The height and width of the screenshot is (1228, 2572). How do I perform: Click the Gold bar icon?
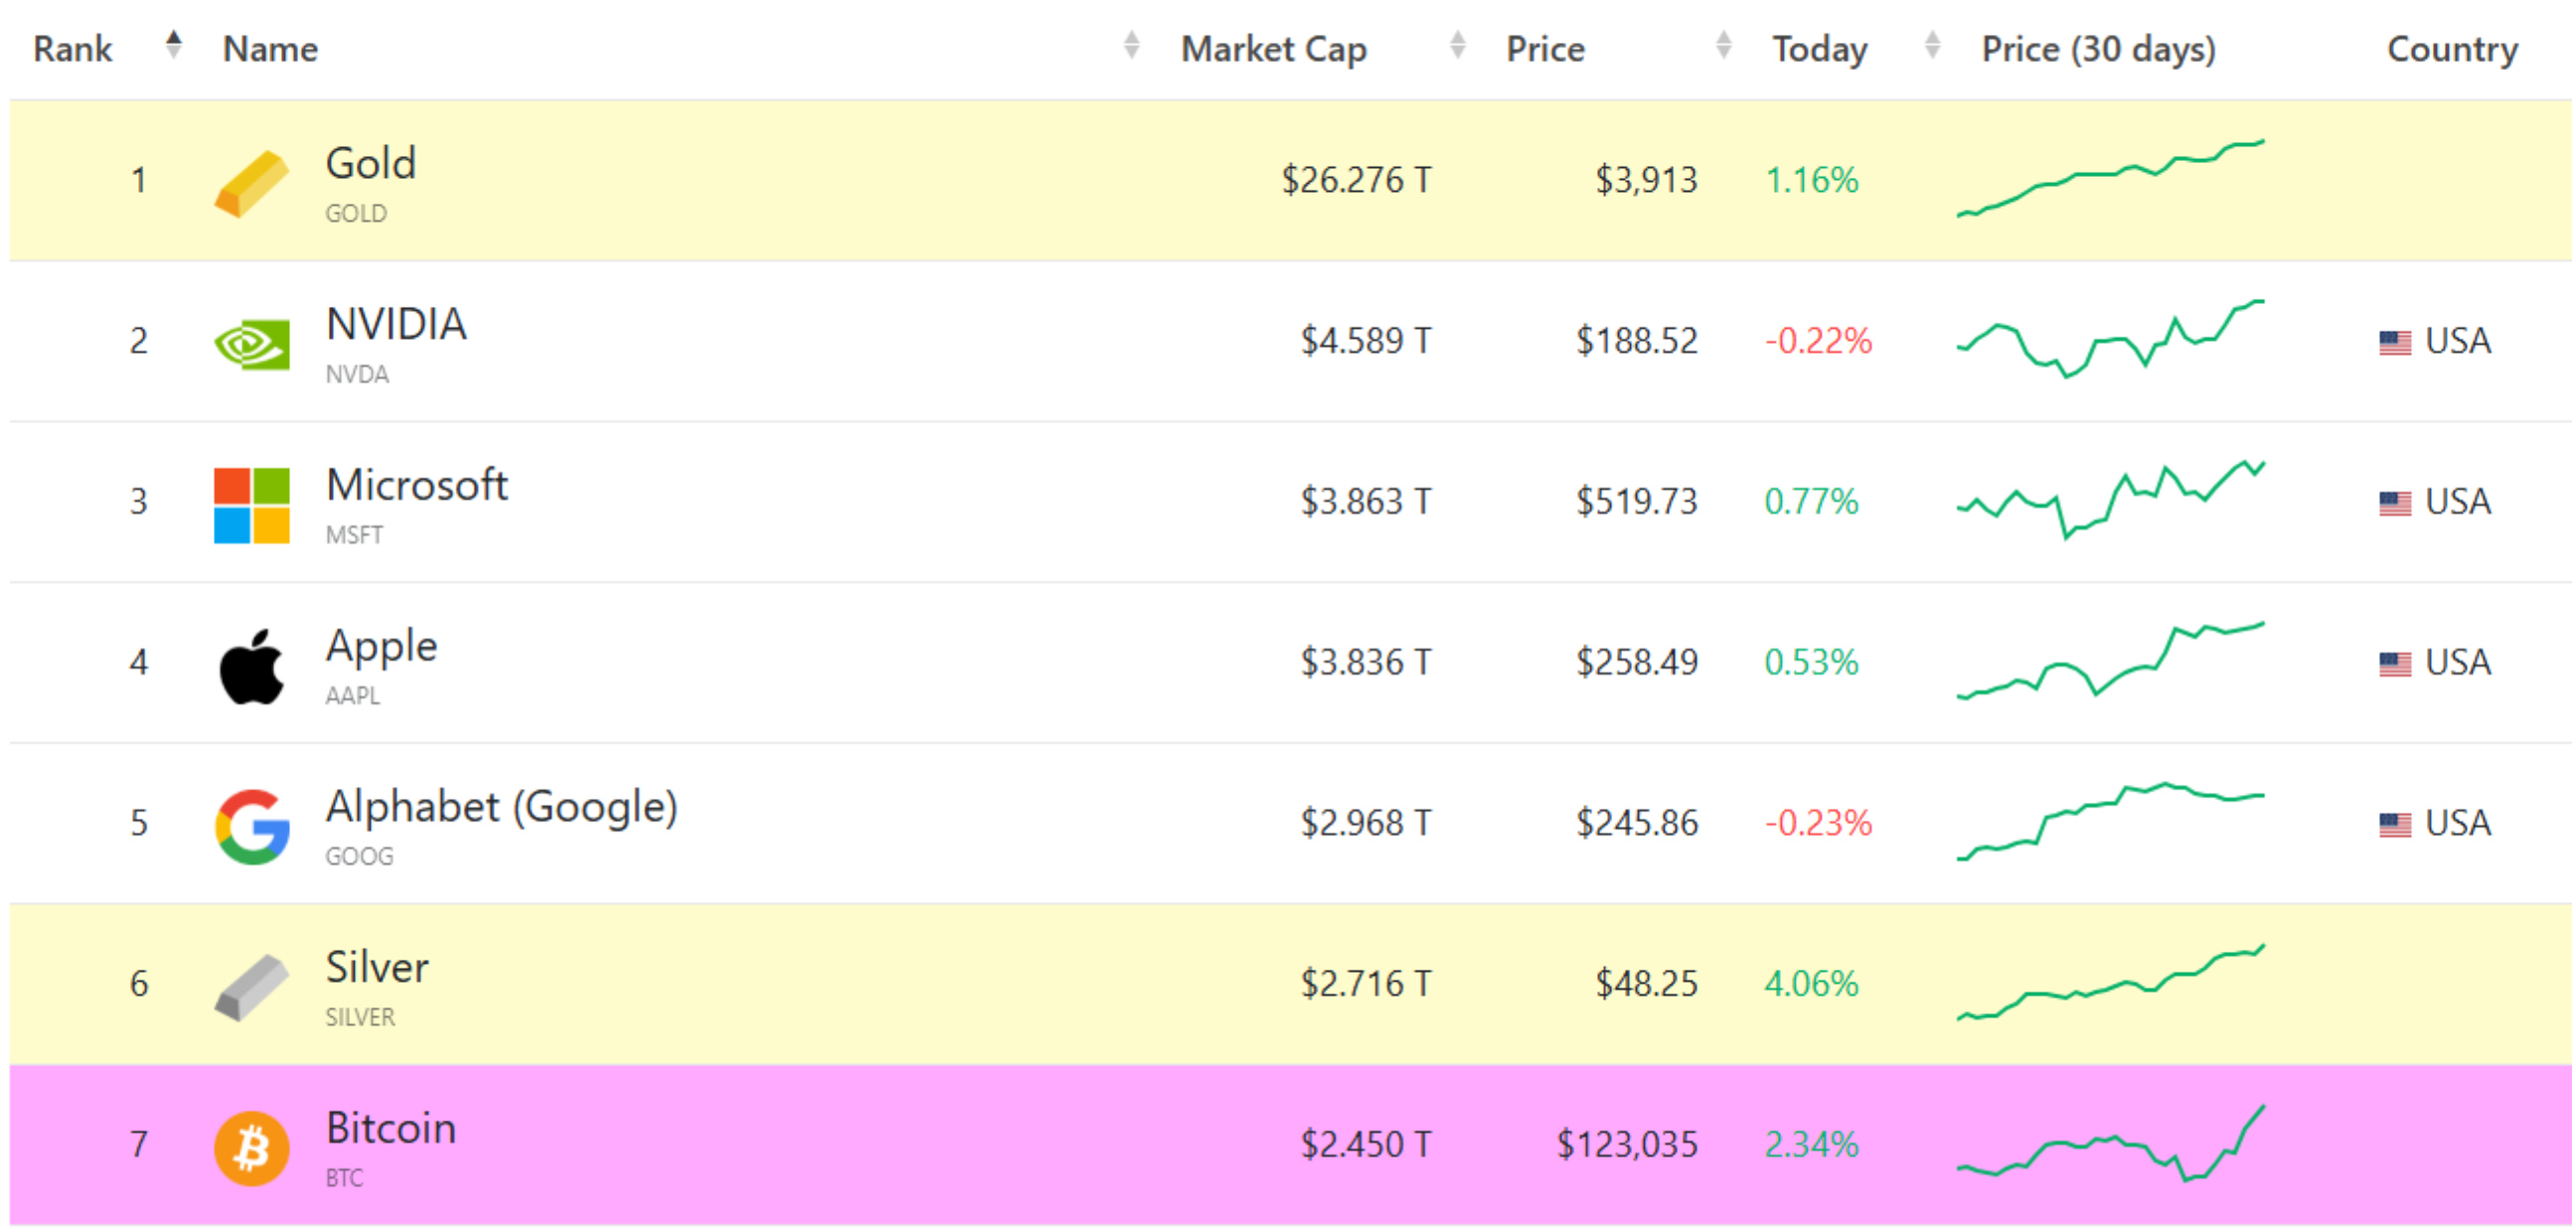point(251,184)
